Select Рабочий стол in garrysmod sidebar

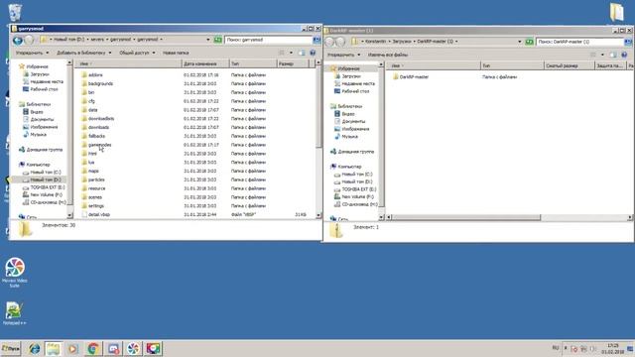pyautogui.click(x=41, y=89)
